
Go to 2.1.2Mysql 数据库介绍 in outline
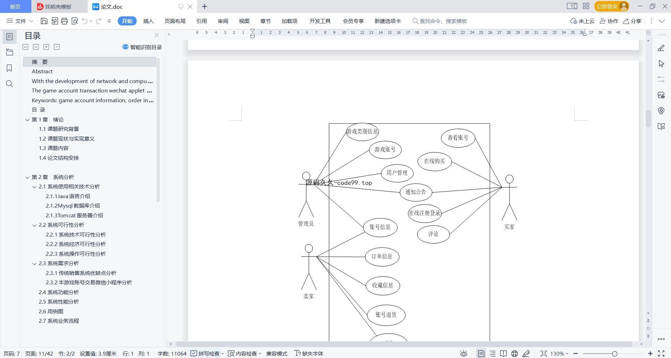tap(73, 206)
